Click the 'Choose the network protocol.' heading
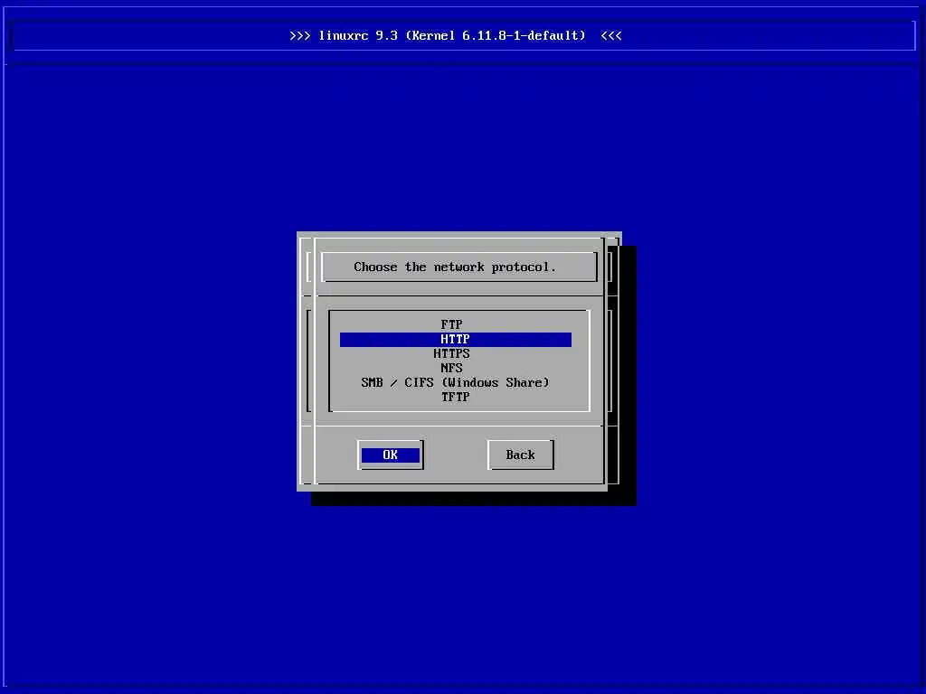 (x=455, y=267)
